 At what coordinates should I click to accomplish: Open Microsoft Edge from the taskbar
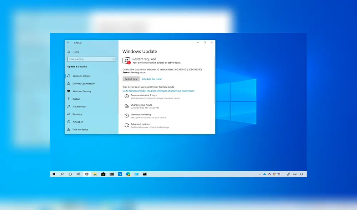click(x=128, y=174)
